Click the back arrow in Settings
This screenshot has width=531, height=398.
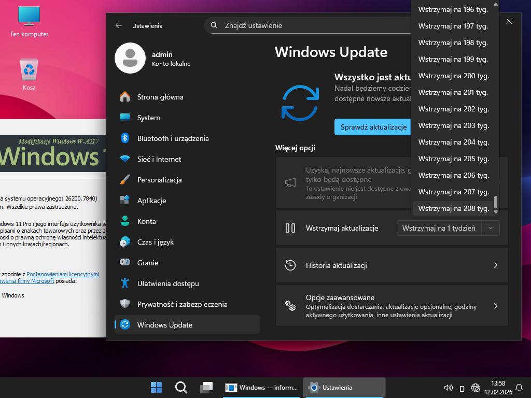point(119,25)
